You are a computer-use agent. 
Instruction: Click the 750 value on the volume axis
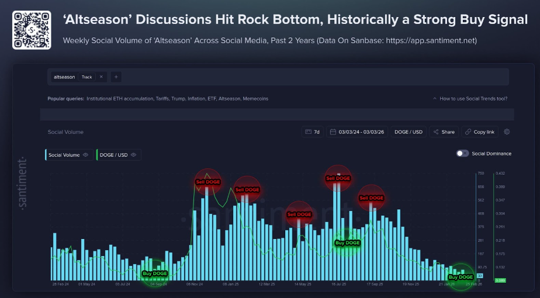click(481, 174)
